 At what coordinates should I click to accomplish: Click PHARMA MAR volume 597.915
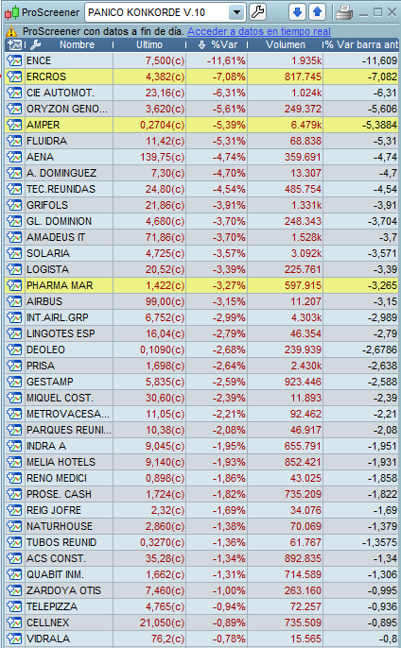coord(303,285)
